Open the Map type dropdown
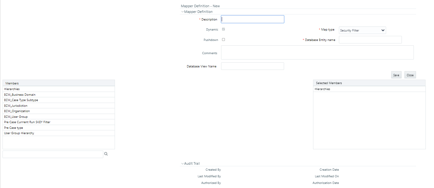The height and width of the screenshot is (188, 434). (x=362, y=30)
